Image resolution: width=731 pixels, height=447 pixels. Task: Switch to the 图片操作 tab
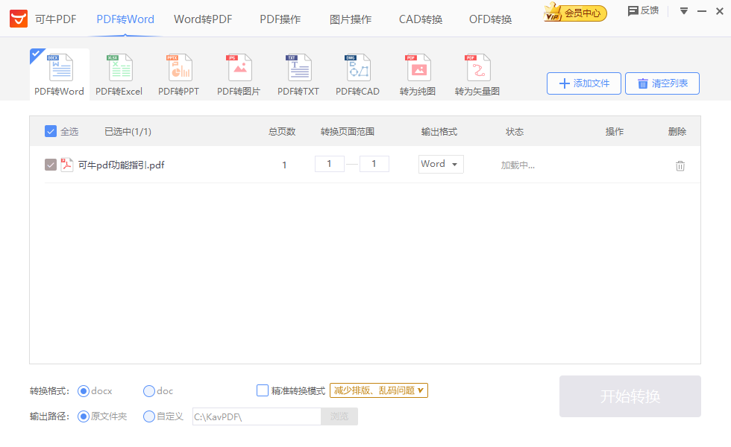click(x=351, y=19)
